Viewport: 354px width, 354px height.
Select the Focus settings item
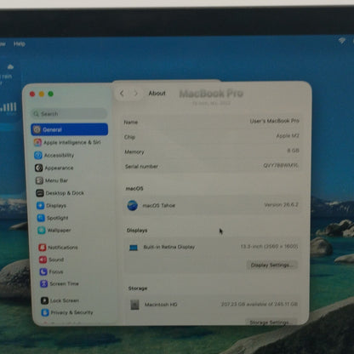(51, 271)
